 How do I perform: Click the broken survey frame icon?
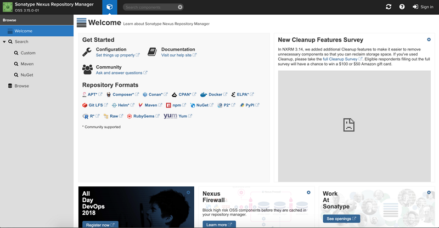point(349,125)
